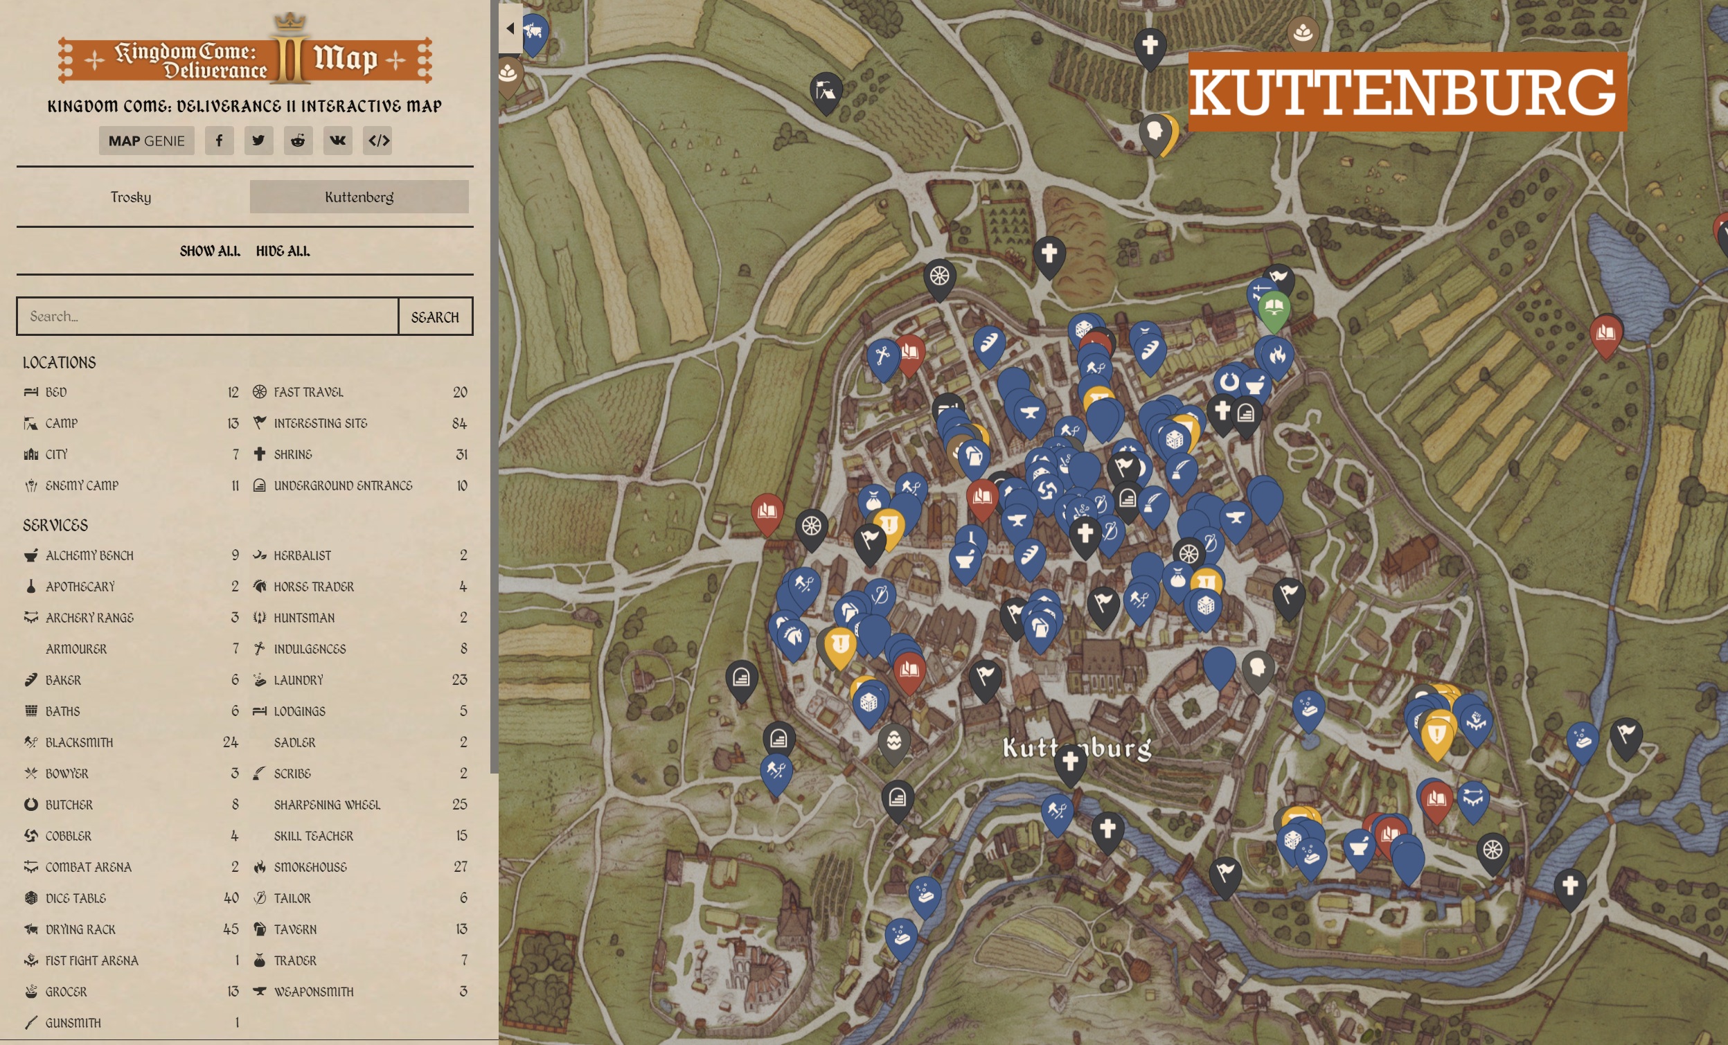Image resolution: width=1728 pixels, height=1045 pixels.
Task: Click the green book marker on map
Action: tap(1274, 309)
